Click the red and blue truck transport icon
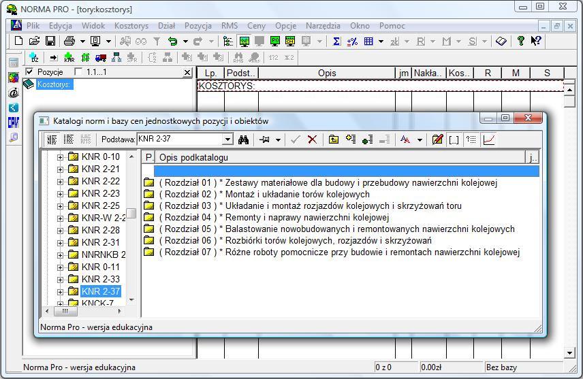 [x=101, y=58]
